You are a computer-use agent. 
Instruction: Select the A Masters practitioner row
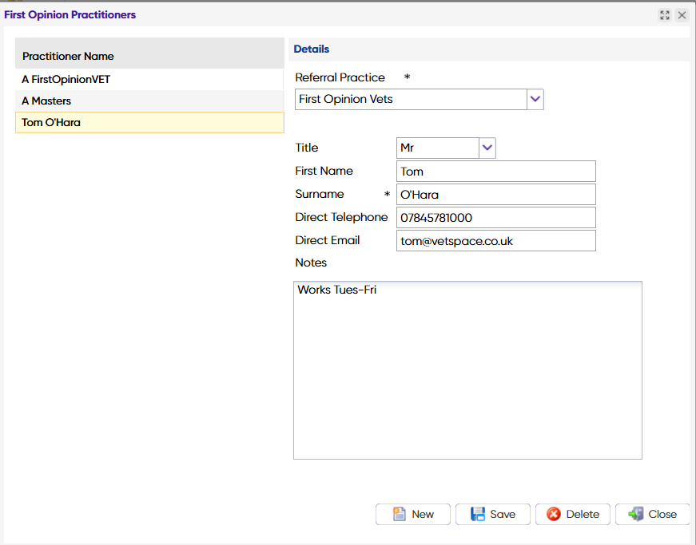(149, 101)
